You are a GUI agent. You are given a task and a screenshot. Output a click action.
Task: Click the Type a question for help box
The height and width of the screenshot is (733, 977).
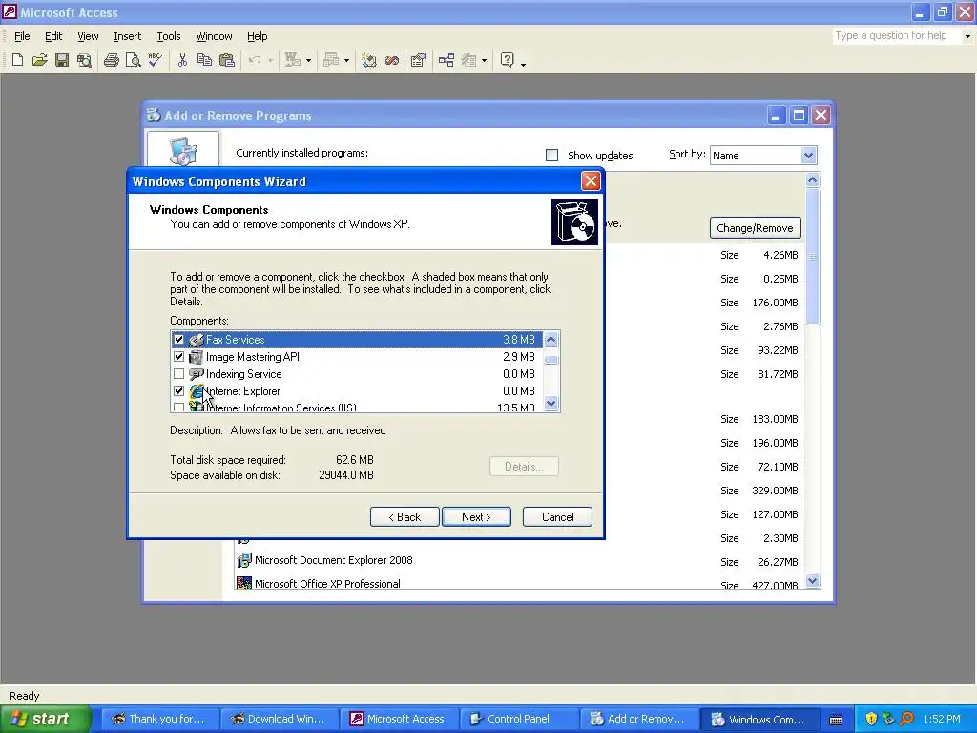click(x=897, y=36)
